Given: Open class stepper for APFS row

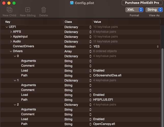Looking at the screenshot, I should (90, 32).
